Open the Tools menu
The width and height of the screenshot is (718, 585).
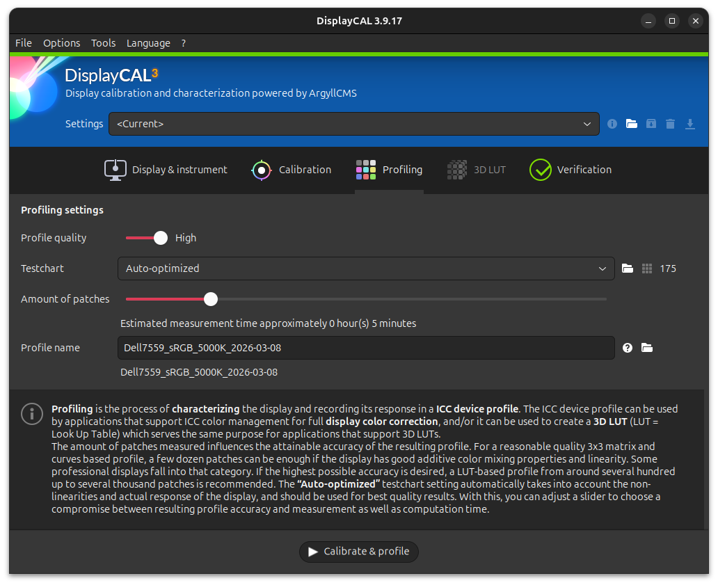[103, 43]
